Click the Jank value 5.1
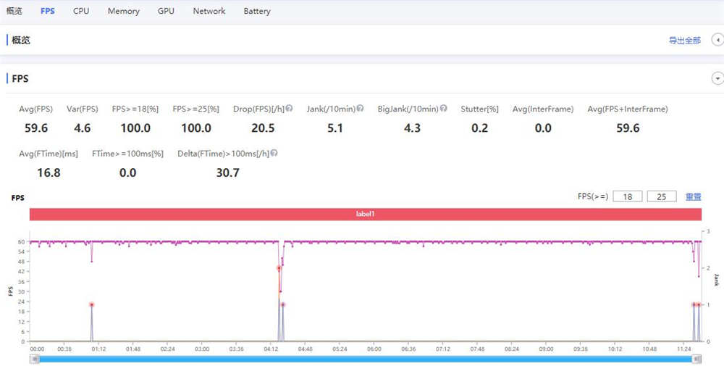This screenshot has height=366, width=724. (335, 128)
